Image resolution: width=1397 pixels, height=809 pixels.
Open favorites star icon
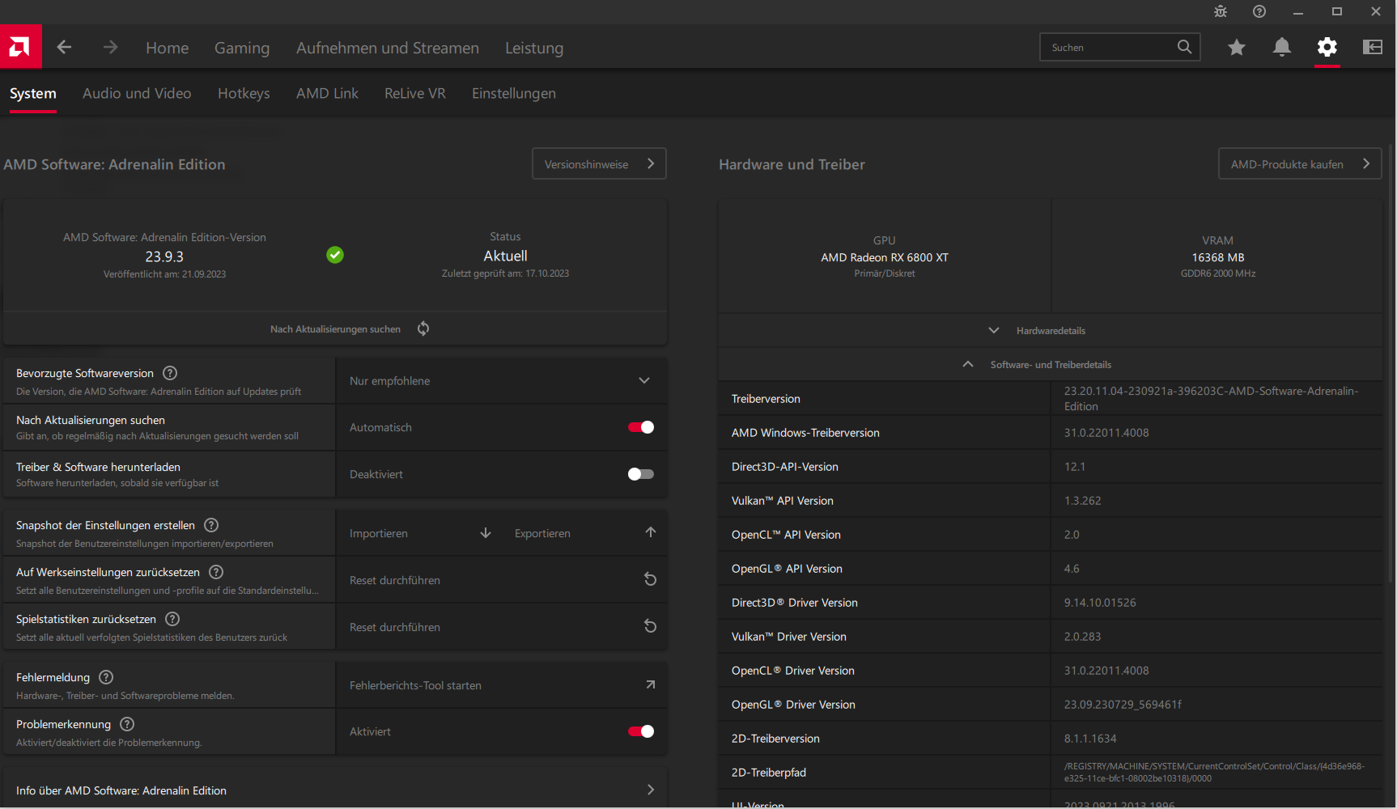point(1237,47)
